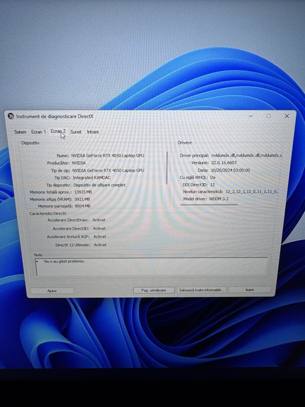Click the 8004 MB shared memory value
The image size is (305, 407).
click(82, 206)
